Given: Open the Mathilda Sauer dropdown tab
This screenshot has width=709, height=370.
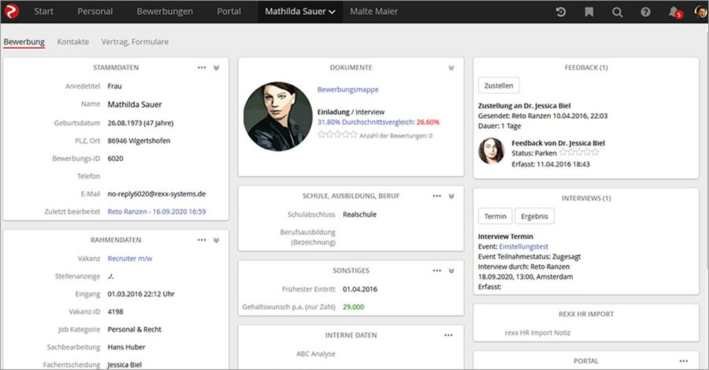Looking at the screenshot, I should [x=300, y=12].
